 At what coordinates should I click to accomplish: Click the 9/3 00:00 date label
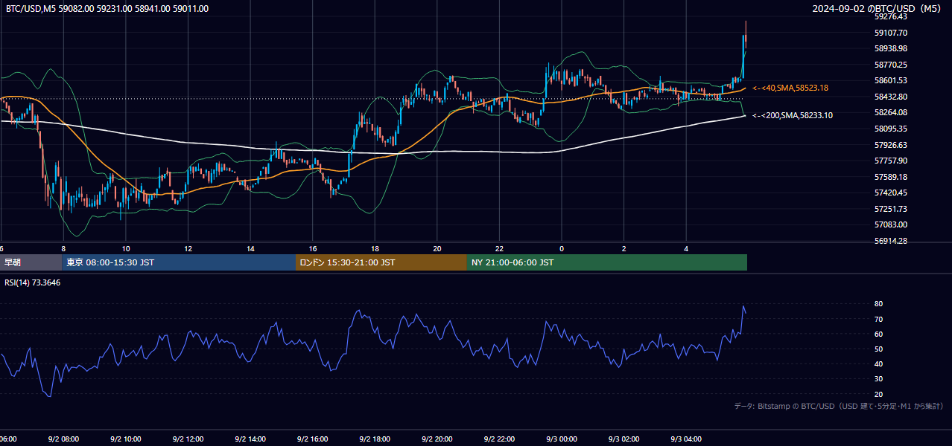tap(562, 439)
